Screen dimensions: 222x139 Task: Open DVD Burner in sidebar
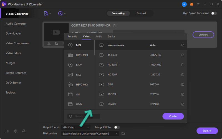pos(13,83)
